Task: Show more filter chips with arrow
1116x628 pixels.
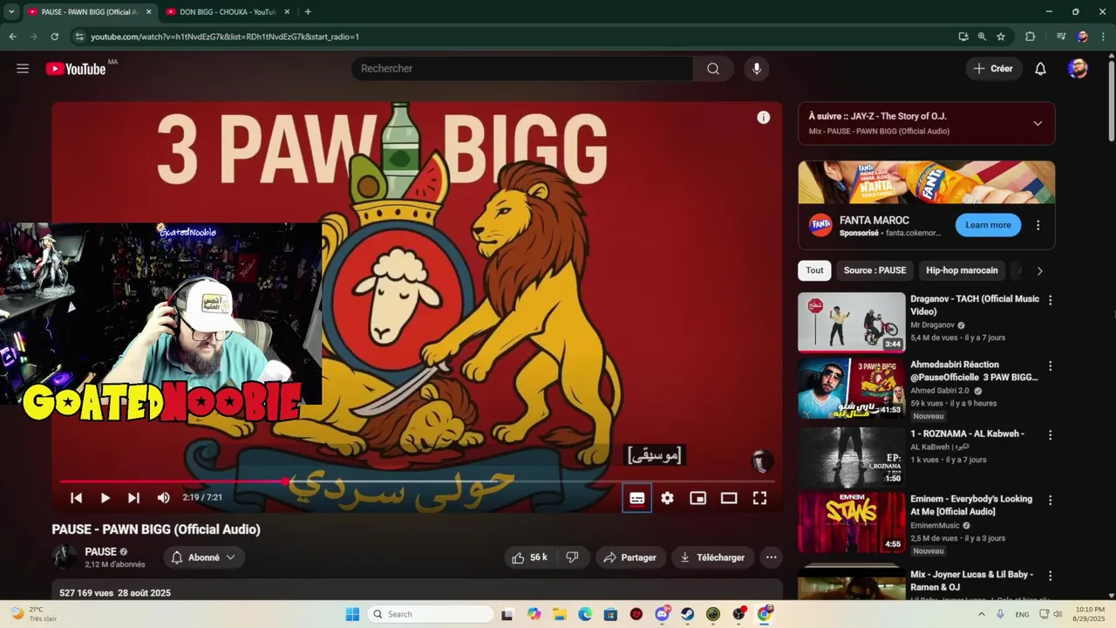Action: click(x=1039, y=270)
